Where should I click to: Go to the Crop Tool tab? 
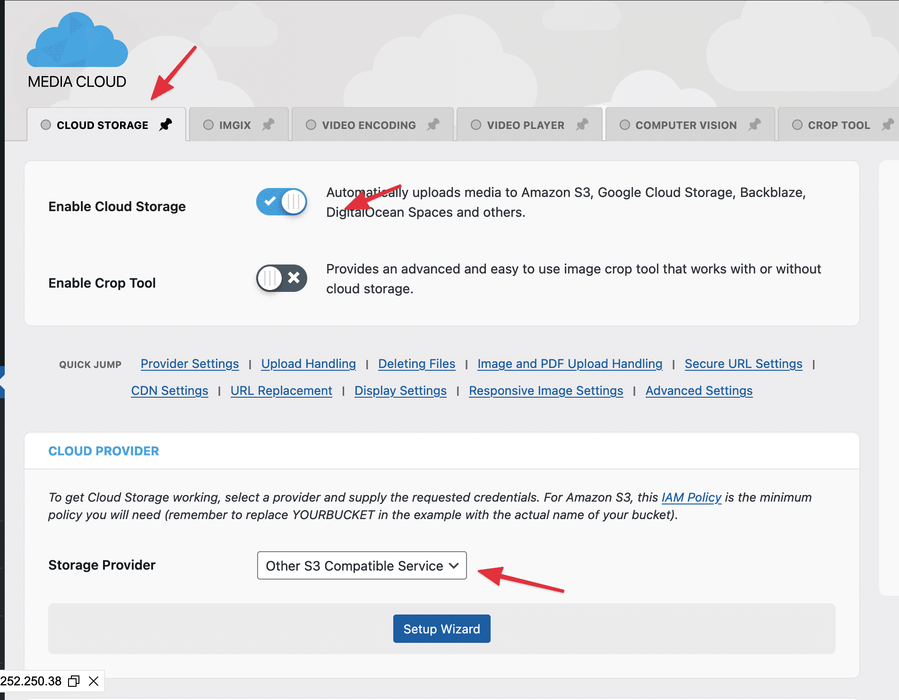tap(838, 125)
